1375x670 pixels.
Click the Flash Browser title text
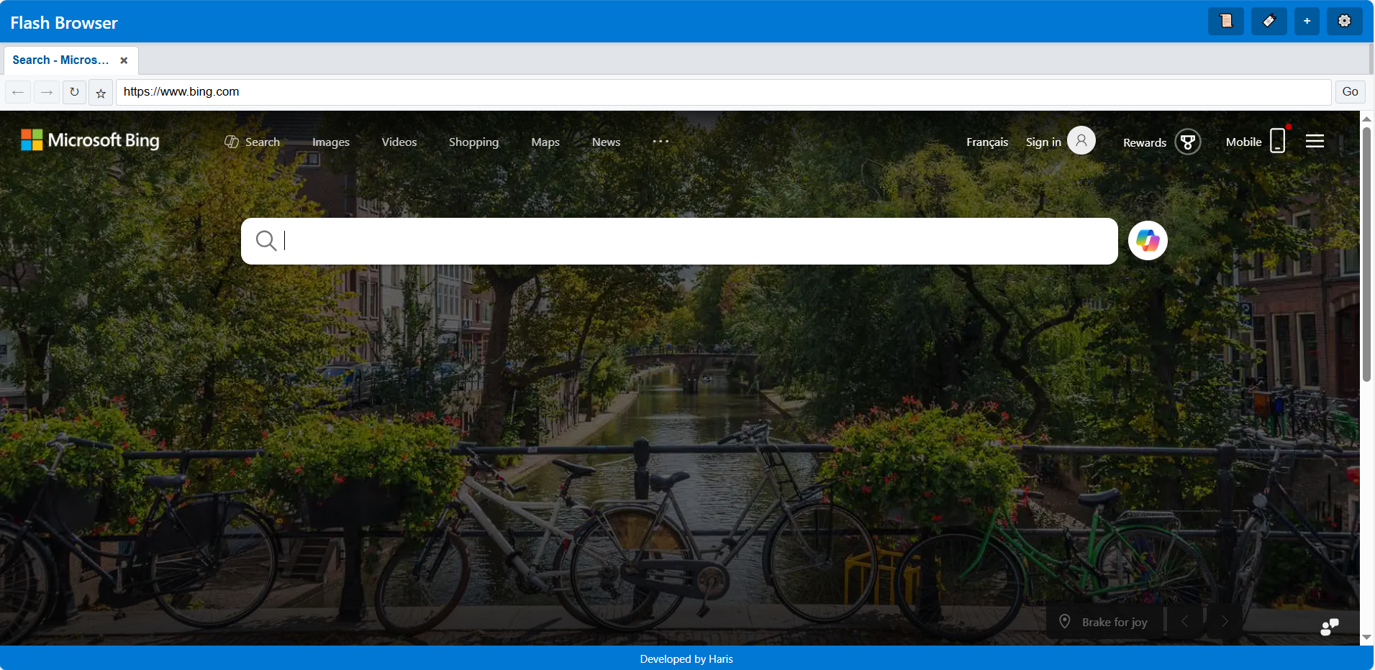pyautogui.click(x=64, y=23)
